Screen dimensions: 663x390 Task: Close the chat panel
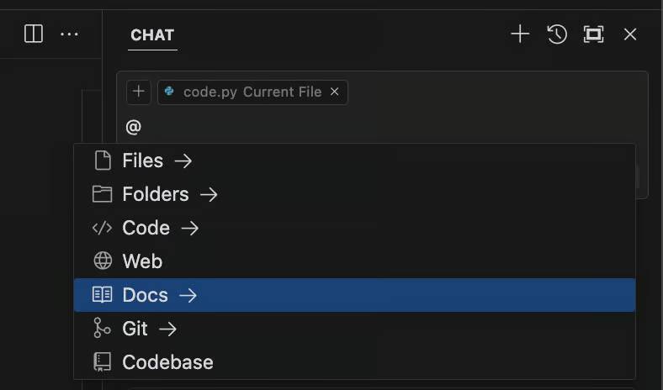click(630, 34)
